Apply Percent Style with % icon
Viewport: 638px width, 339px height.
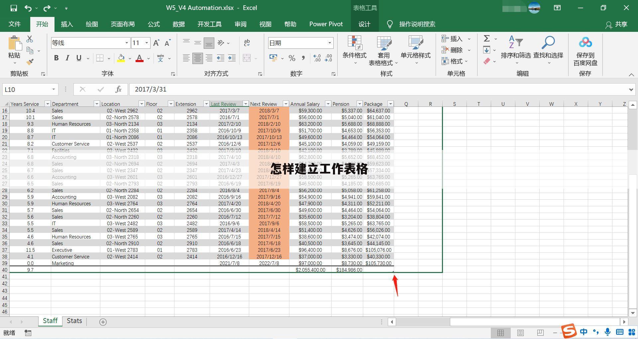292,58
